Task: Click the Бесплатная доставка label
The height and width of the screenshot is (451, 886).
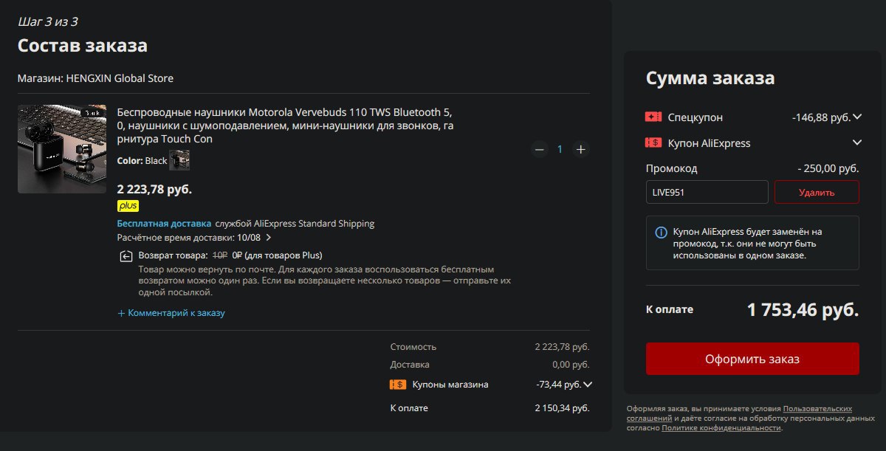Action: (x=164, y=224)
